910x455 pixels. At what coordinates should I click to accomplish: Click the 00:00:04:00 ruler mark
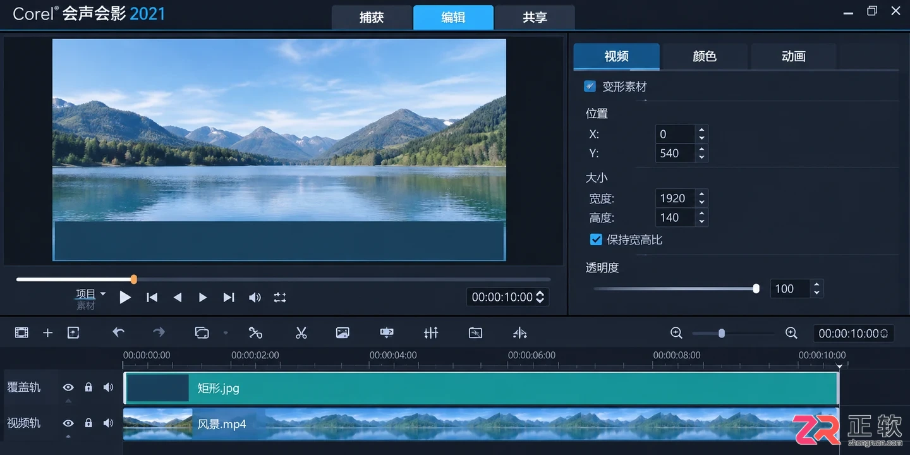[393, 355]
